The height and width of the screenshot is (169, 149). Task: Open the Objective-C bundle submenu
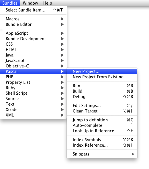(33, 66)
